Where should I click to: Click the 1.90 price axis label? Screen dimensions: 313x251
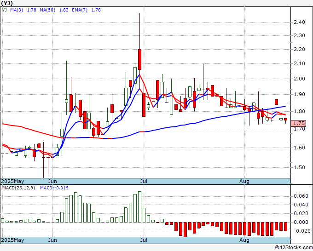pos(300,95)
